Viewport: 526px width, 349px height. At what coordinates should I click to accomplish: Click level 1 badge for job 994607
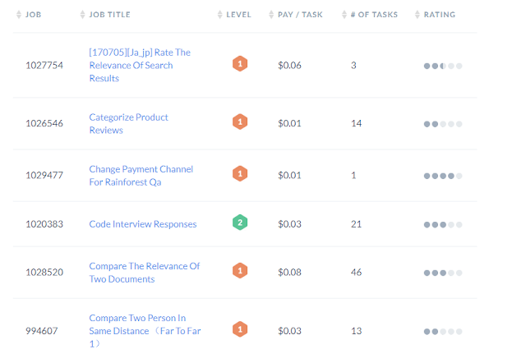pyautogui.click(x=240, y=330)
